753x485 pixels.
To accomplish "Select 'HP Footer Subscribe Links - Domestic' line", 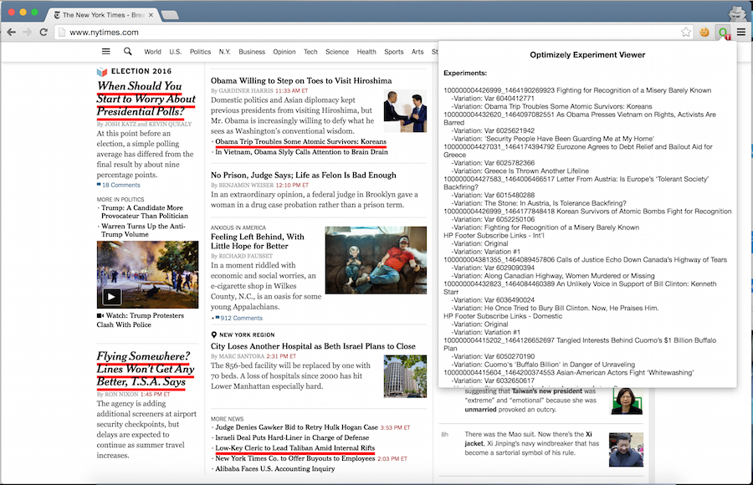I will pos(503,316).
